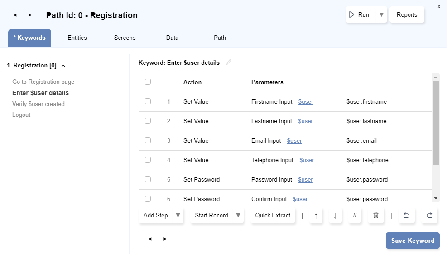Move selected step up with arrow icon
Image resolution: width=447 pixels, height=255 pixels.
click(316, 216)
